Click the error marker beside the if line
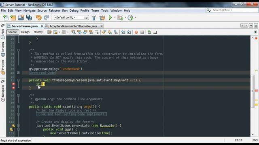The width and height of the screenshot is (259, 145). point(13,84)
